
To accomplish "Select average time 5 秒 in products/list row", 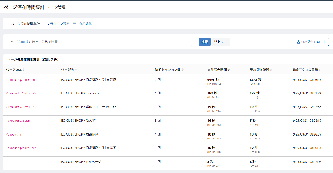I will [253, 121].
